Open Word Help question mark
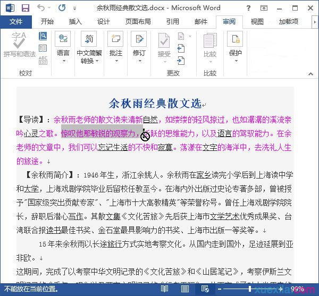The image size is (319, 296). pos(248,8)
